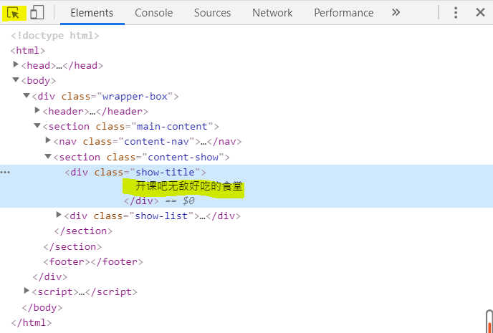Select the show-title div opening tag
The image size is (493, 333).
click(x=135, y=173)
